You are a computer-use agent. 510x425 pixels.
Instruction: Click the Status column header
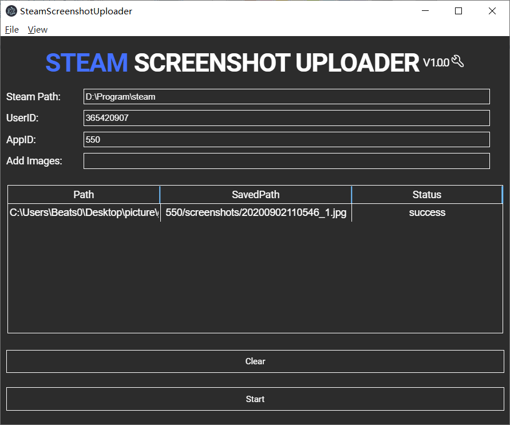[x=427, y=195]
